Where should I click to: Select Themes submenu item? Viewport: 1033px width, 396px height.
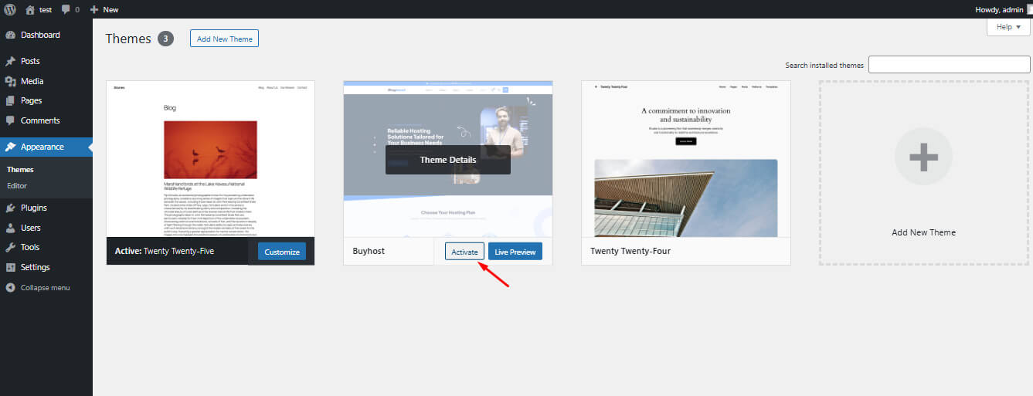pyautogui.click(x=20, y=170)
